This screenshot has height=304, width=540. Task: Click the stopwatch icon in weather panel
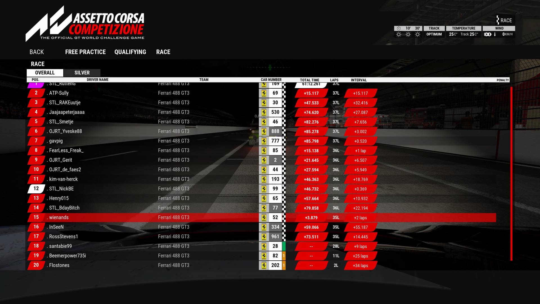coord(399,28)
